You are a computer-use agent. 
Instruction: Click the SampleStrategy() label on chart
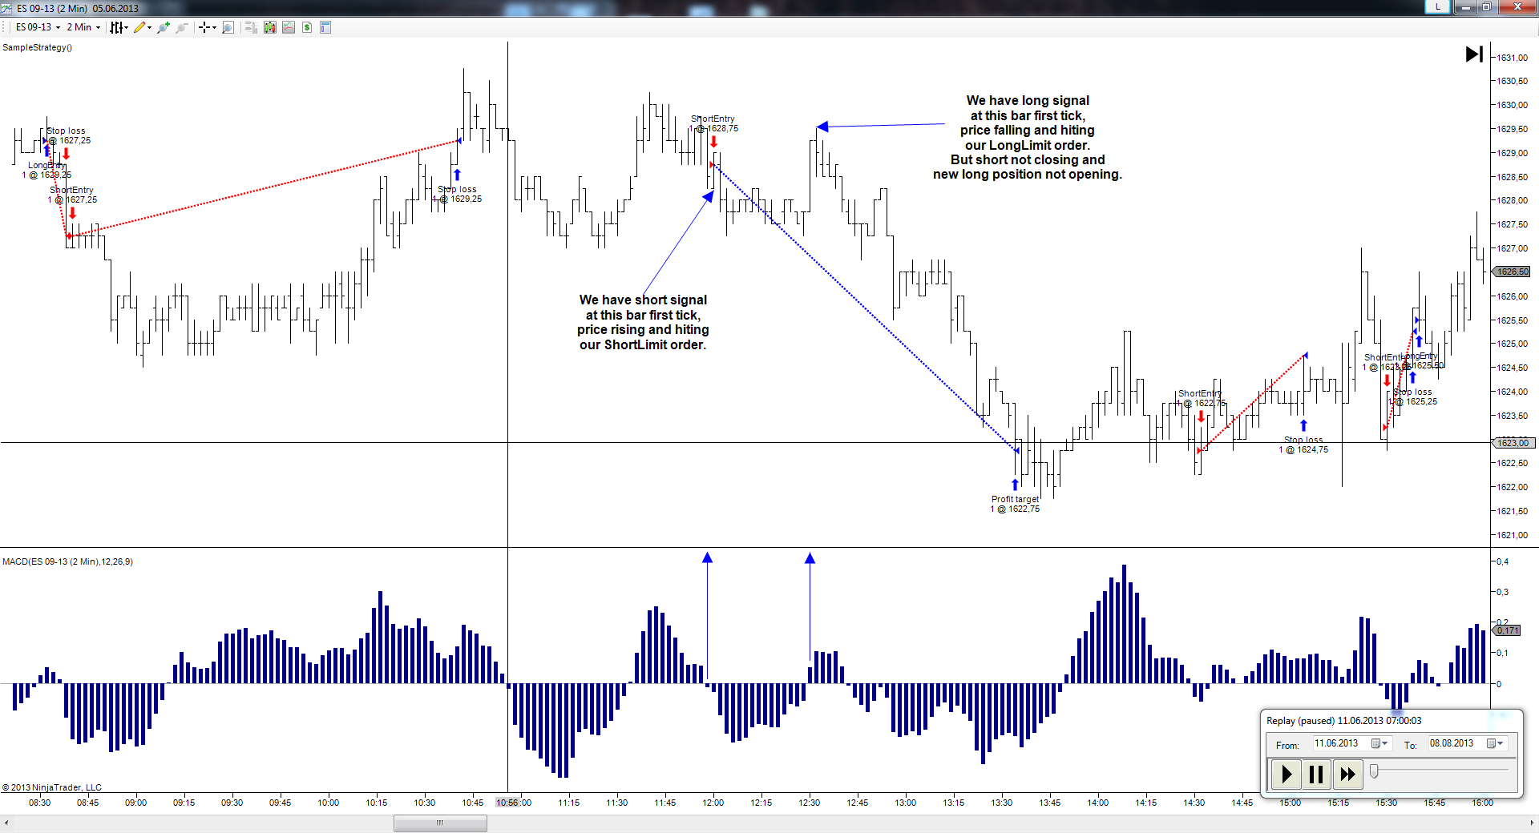coord(38,47)
